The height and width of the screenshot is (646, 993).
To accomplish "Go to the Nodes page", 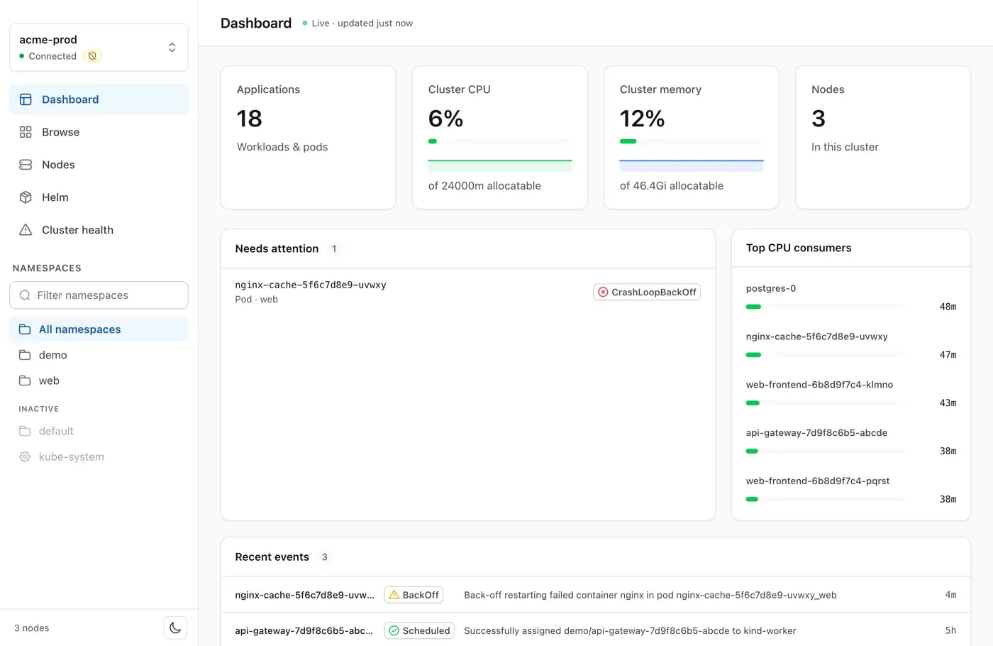I will [x=99, y=165].
